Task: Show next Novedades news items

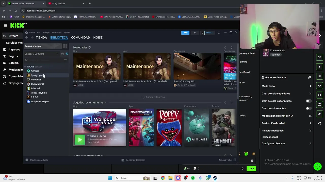Action: (x=231, y=48)
